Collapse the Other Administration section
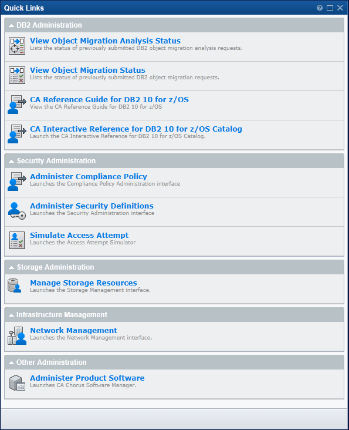The image size is (349, 430). click(11, 363)
